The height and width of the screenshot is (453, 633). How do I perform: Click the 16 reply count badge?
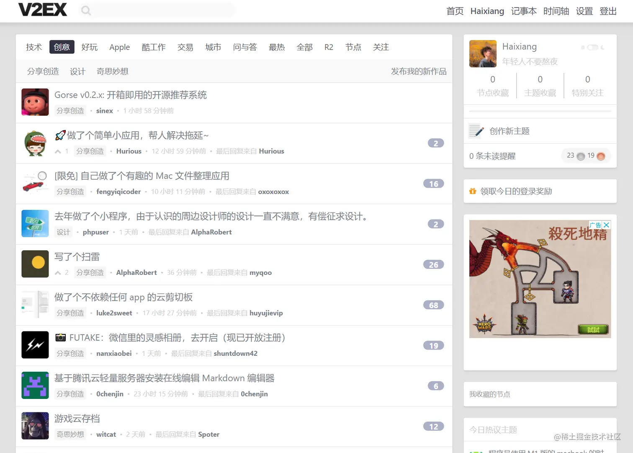[x=434, y=184]
